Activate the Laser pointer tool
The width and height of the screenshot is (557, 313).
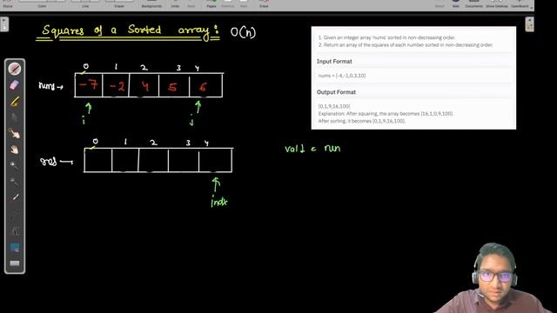(15, 197)
